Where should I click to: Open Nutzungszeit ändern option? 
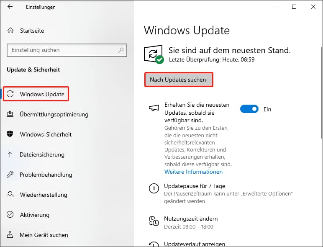point(191,219)
